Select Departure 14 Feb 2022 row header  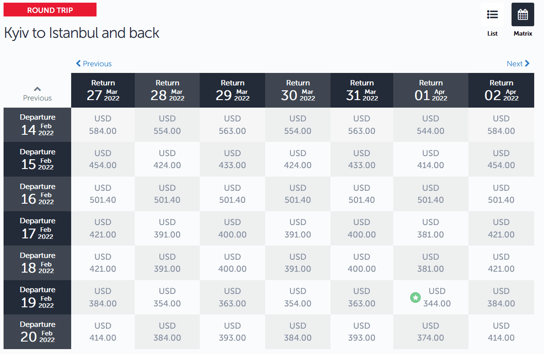pyautogui.click(x=37, y=125)
